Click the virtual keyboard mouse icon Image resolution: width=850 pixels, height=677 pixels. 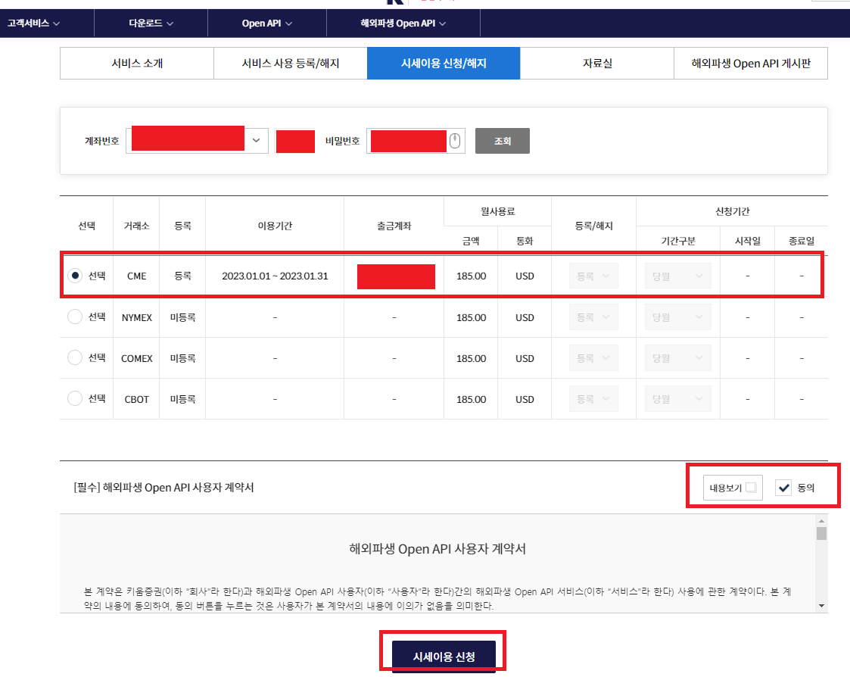point(455,141)
